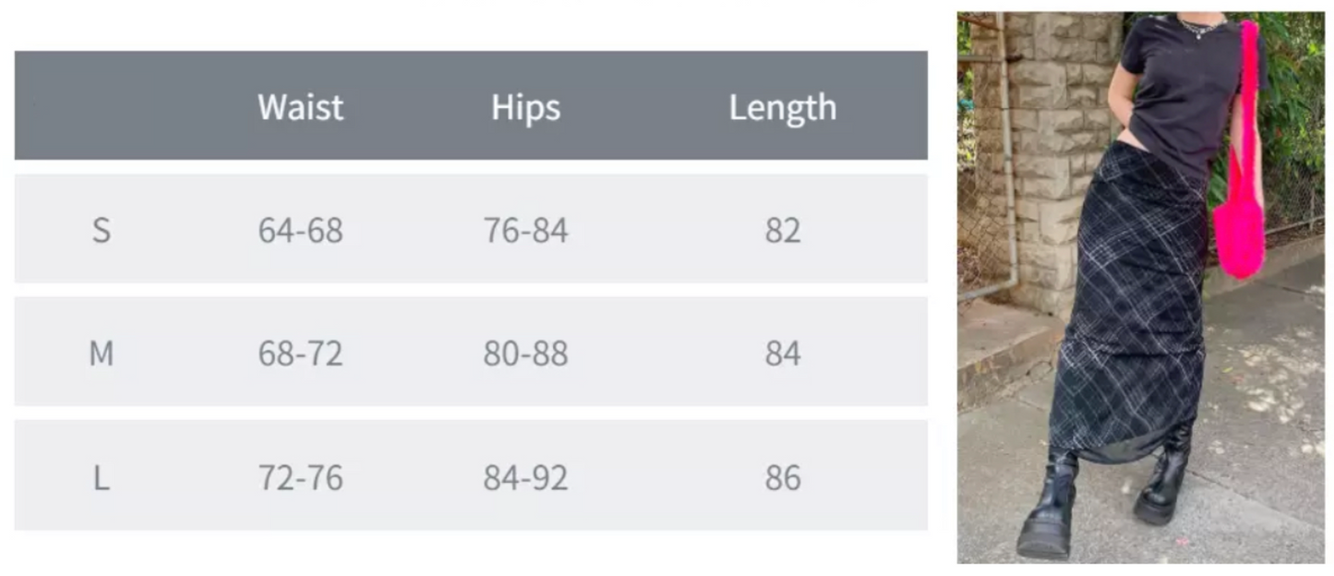The image size is (1334, 576).
Task: Click the 86 length value
Action: coord(782,477)
